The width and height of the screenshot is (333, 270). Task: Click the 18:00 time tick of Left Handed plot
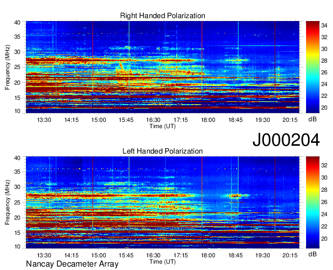[x=208, y=255]
